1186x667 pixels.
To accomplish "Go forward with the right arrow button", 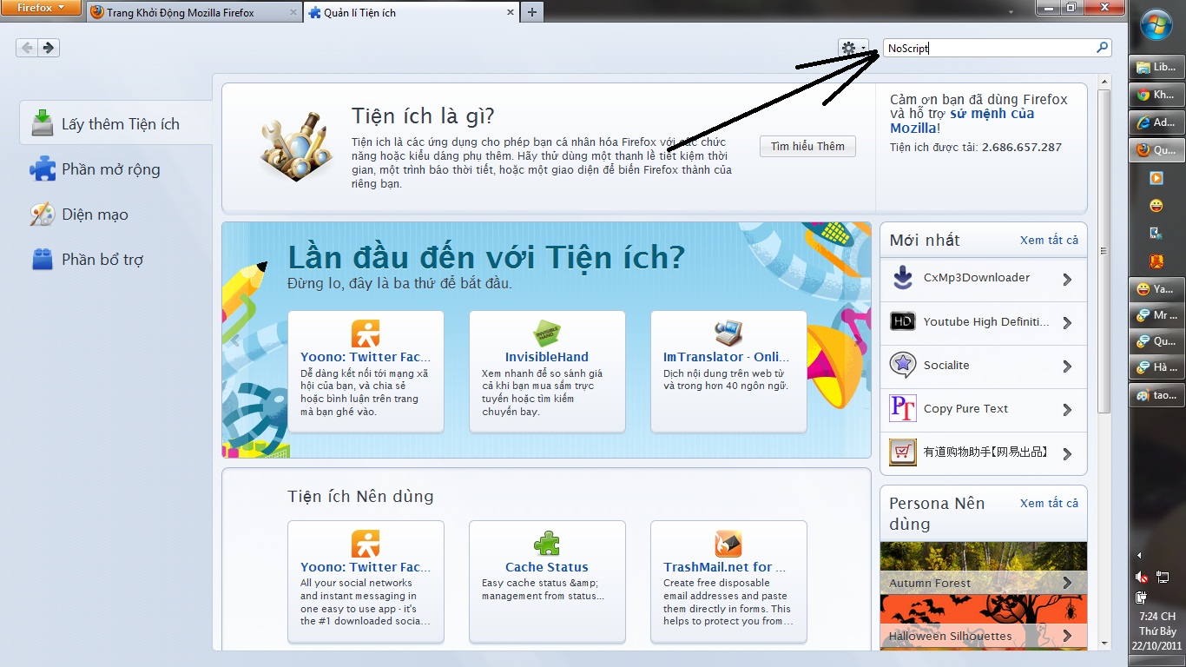I will [49, 48].
